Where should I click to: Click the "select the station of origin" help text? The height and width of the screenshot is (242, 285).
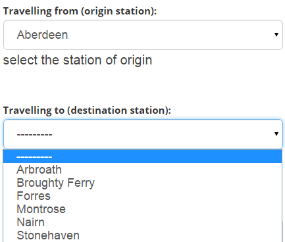78,60
